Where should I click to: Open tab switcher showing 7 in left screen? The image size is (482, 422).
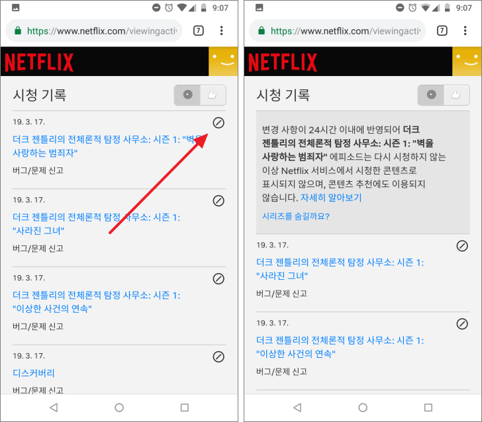coord(199,30)
